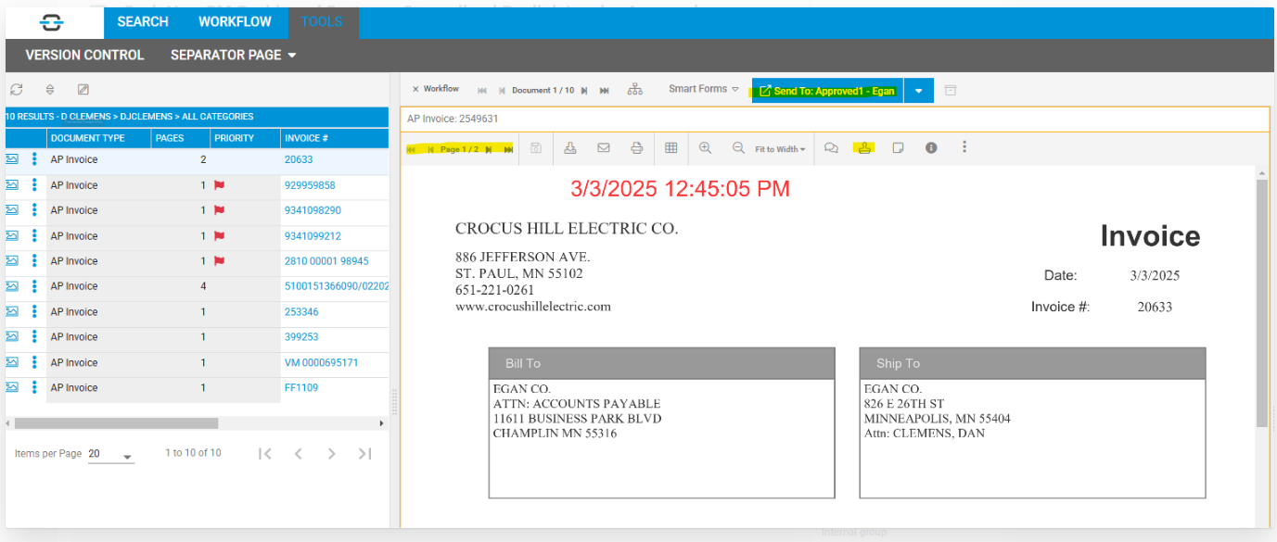
Task: Open invoice link 2810 00001 98945
Action: (x=326, y=261)
